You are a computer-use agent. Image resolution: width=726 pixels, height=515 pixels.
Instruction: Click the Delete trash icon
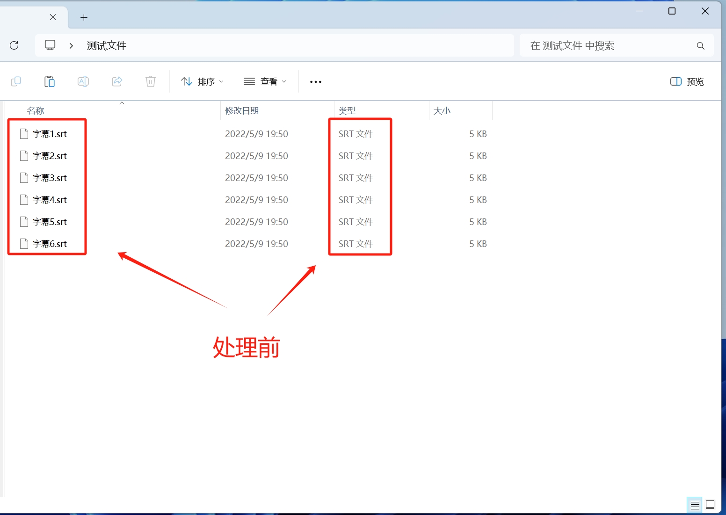(151, 81)
